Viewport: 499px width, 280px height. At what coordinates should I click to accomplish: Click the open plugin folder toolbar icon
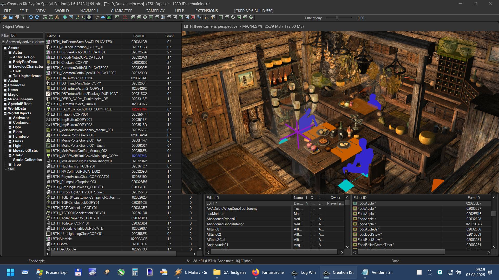[5, 17]
